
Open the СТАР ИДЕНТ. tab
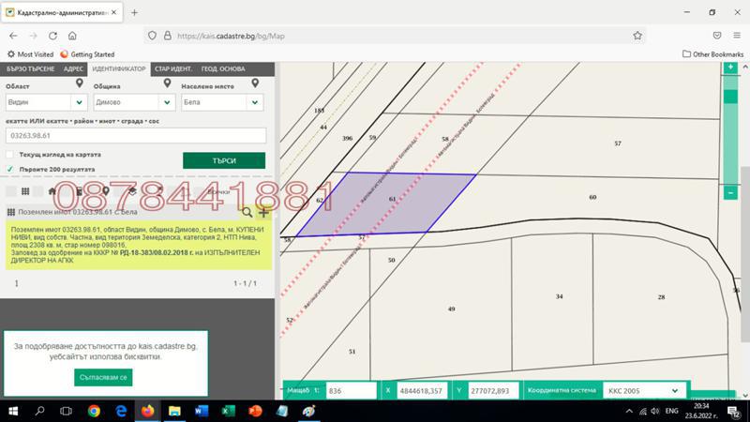[x=174, y=68]
